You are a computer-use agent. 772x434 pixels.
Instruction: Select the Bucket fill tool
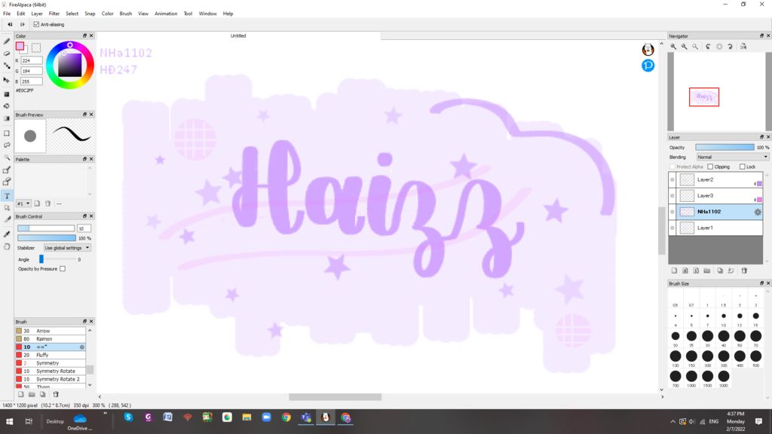[x=7, y=105]
